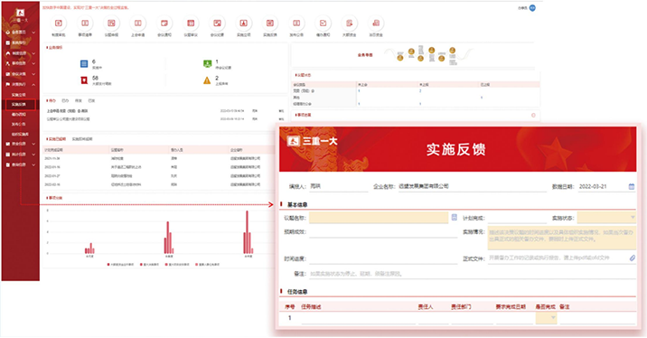The image size is (647, 338).
Task: Collapse the 决策执行 sidebar menu group
Action: (x=33, y=84)
